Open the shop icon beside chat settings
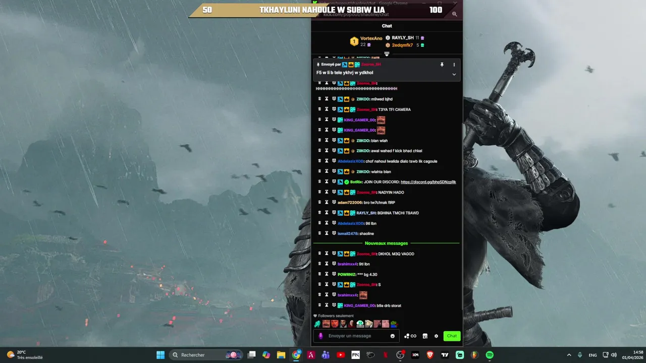The width and height of the screenshot is (646, 363). pos(425,336)
